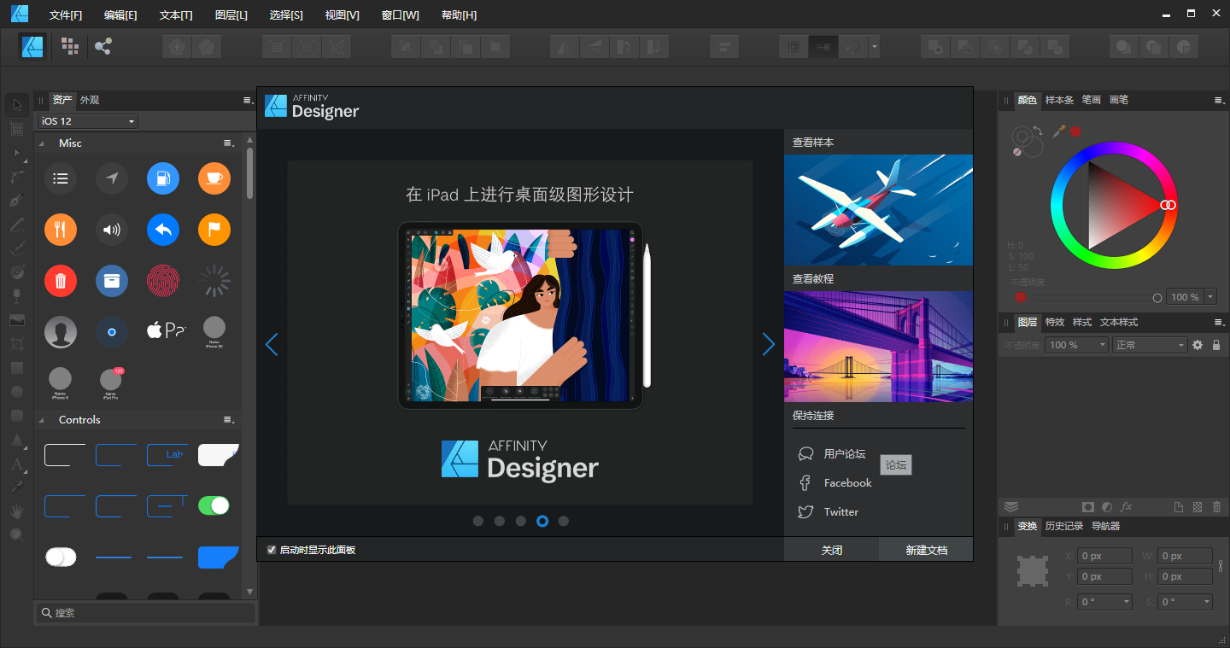Select the Color Picker tool in tools panel
The width and height of the screenshot is (1230, 648).
tap(17, 487)
